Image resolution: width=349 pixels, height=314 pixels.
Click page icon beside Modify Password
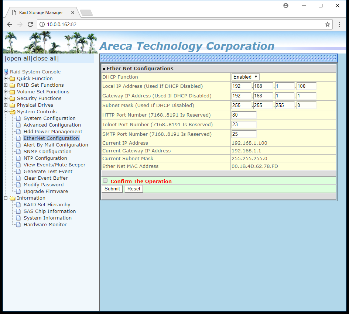18,184
